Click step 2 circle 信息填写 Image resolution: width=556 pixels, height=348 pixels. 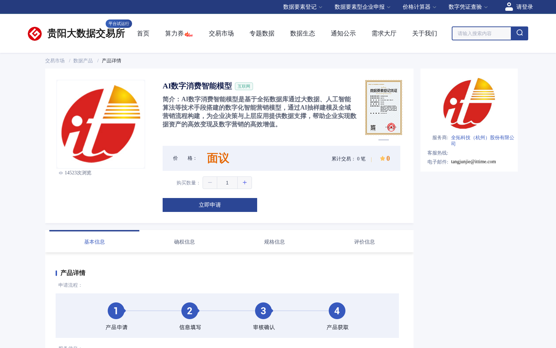(x=190, y=311)
